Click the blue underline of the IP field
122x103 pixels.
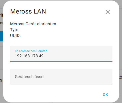click(61, 61)
